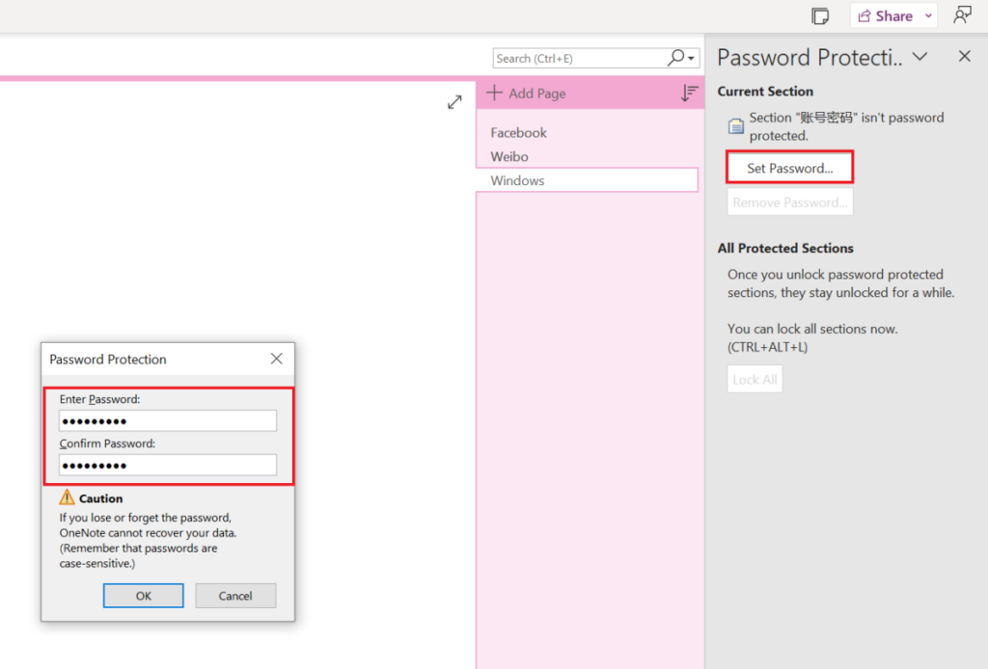Open the Password Protection pane options chevron
988x669 pixels.
tap(920, 57)
